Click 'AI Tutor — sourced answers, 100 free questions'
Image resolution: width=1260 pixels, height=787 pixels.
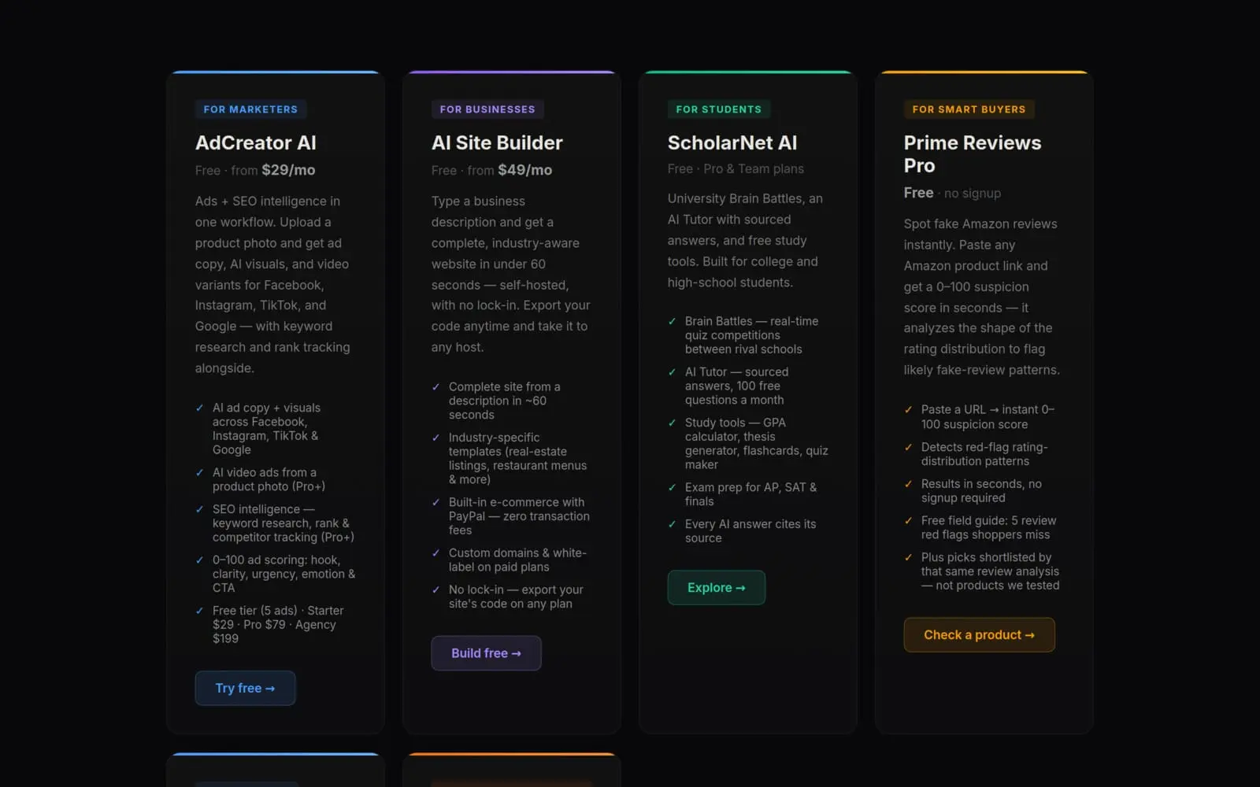point(736,386)
